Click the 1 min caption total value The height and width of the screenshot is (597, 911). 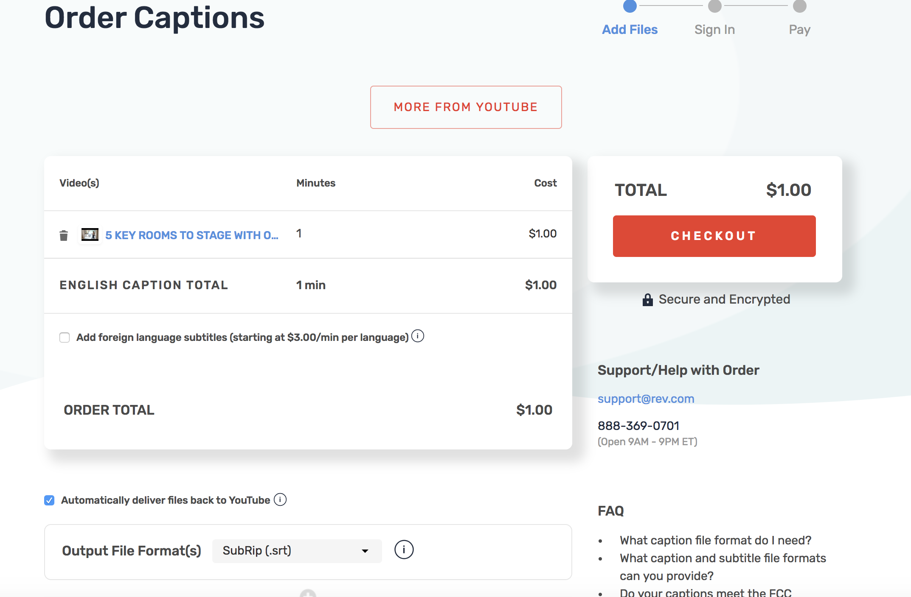pos(311,285)
